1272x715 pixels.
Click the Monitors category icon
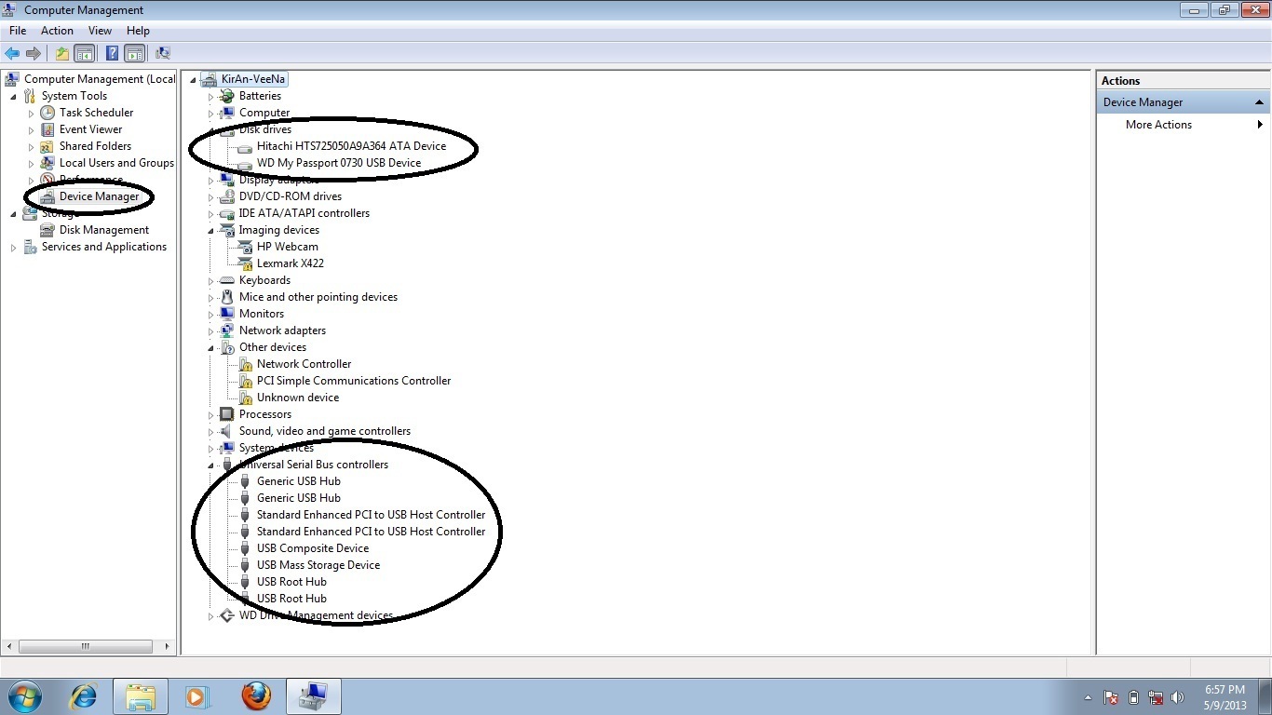point(226,314)
